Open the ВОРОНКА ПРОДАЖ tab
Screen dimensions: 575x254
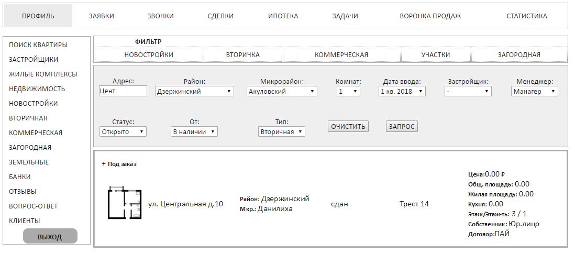coord(430,16)
